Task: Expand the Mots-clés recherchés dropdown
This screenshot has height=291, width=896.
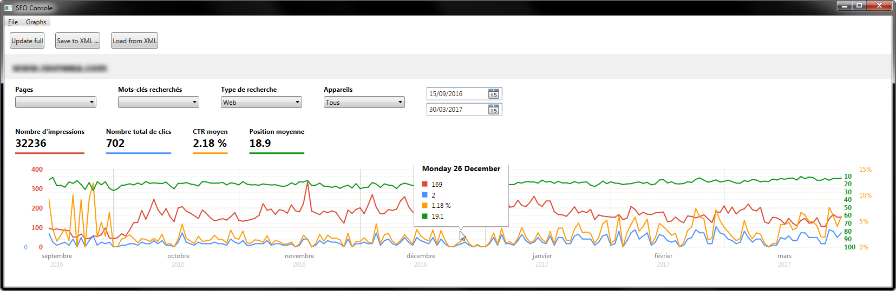Action: pyautogui.click(x=159, y=103)
